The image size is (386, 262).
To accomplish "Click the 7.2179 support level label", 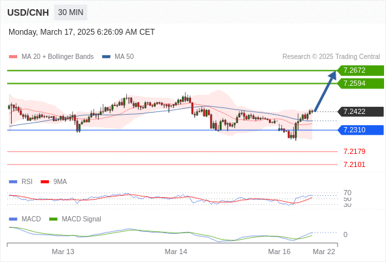I will pyautogui.click(x=355, y=151).
